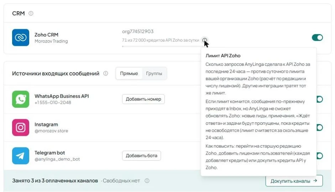Viewport: 335px width, 192px height.
Task: Click the Zoho CRM logo icon
Action: point(21,38)
